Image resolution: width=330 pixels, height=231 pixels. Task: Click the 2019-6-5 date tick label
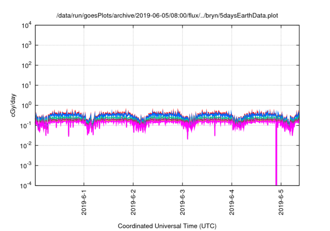(x=281, y=202)
